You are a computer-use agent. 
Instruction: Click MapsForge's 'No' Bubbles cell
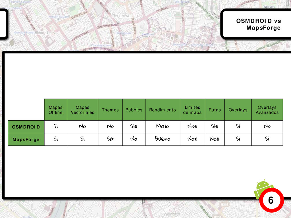point(134,139)
